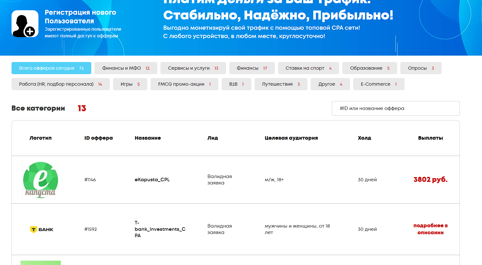Open the 'Образование' category filter

point(370,68)
